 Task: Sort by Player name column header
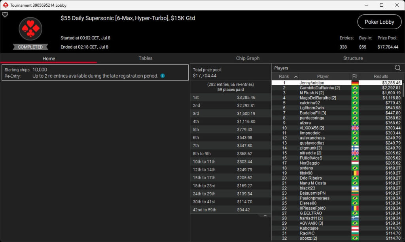(x=323, y=77)
